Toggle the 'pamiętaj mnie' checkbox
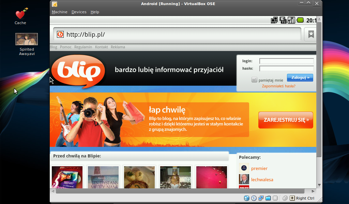This screenshot has width=349, height=204. pyautogui.click(x=254, y=80)
